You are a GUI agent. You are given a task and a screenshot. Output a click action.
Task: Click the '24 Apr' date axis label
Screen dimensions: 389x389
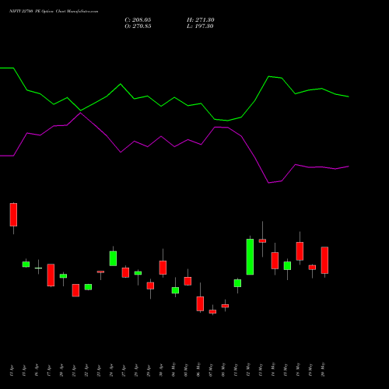click(x=111, y=370)
